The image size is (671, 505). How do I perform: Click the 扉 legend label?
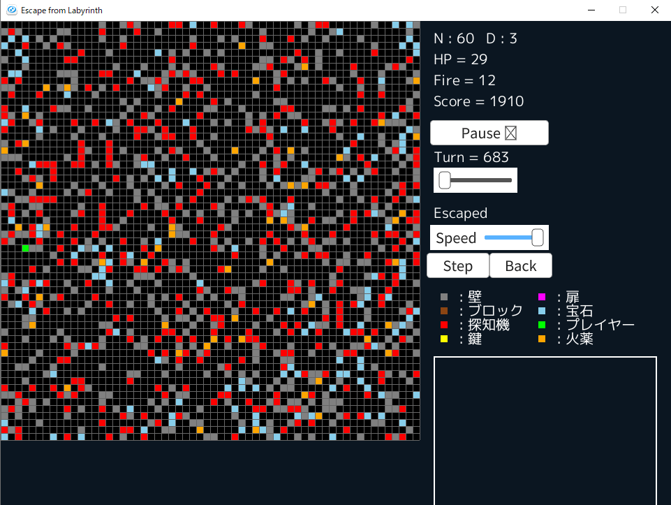[x=573, y=297]
